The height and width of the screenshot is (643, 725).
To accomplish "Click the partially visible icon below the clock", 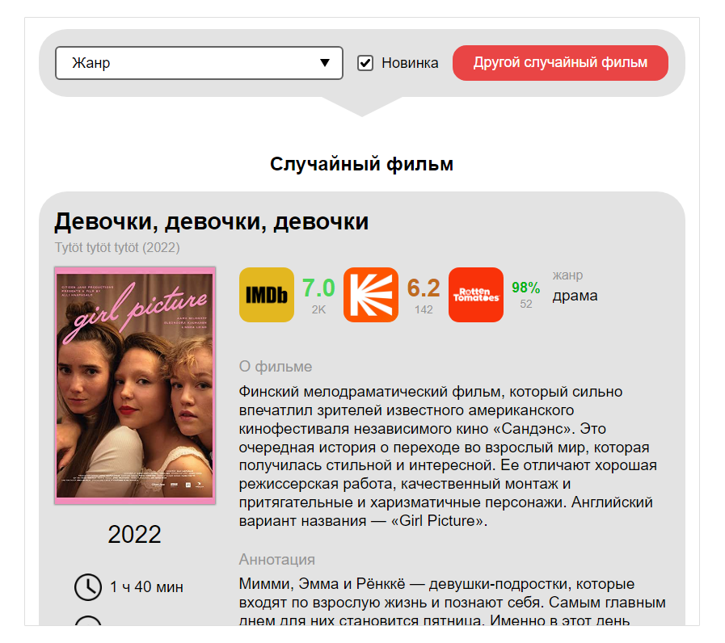I will click(88, 620).
